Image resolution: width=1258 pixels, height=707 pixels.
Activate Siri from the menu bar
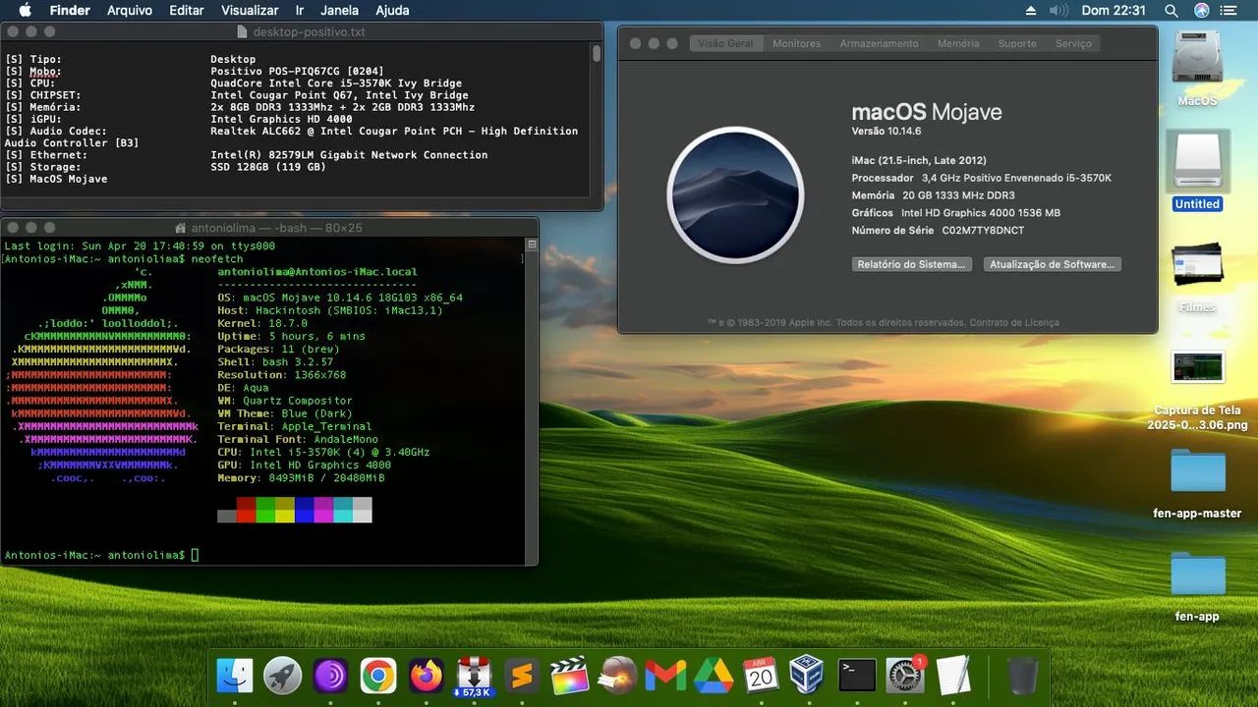click(1201, 11)
